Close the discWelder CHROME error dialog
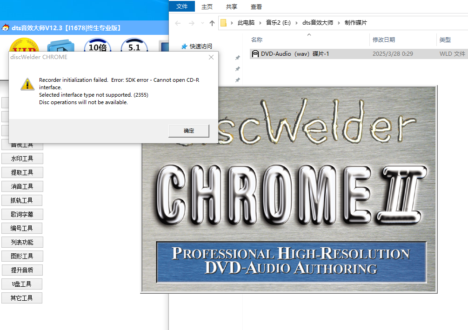Image resolution: width=468 pixels, height=330 pixels. coord(211,57)
